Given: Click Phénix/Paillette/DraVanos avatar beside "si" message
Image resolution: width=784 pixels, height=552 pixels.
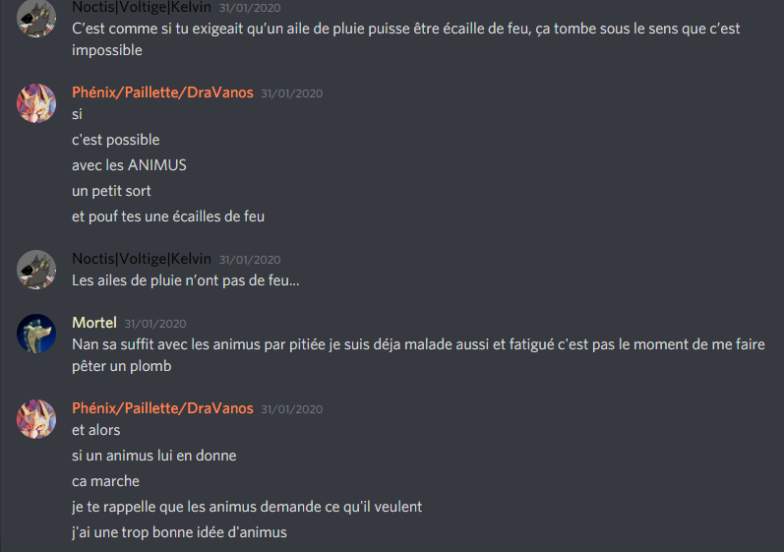Looking at the screenshot, I should pos(36,103).
